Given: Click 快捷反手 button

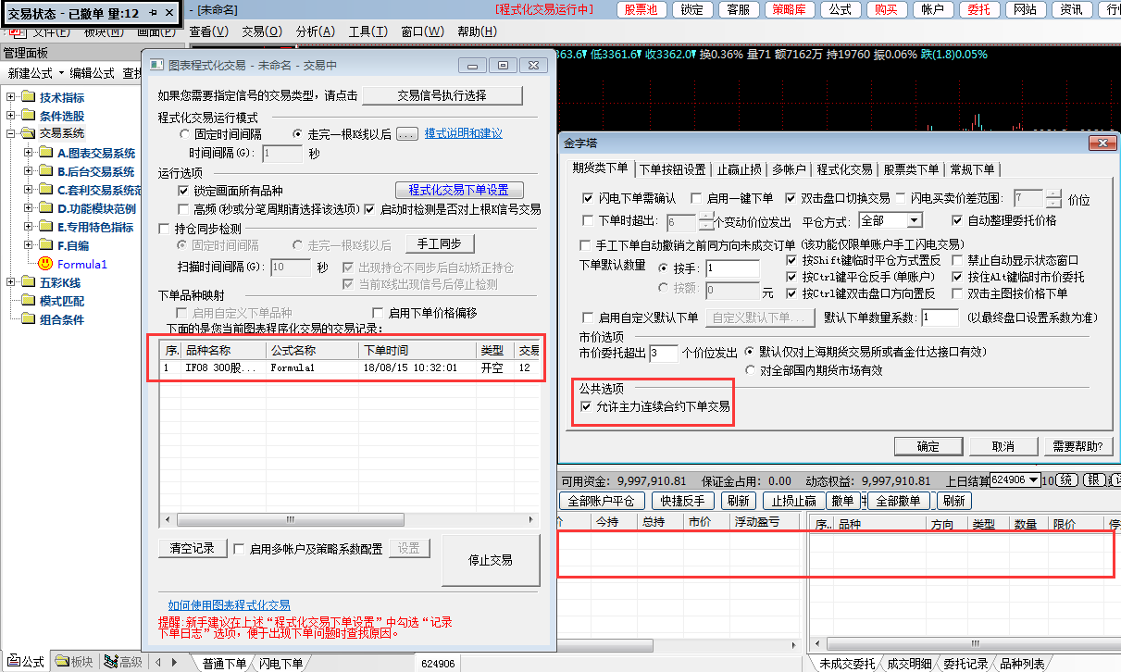Looking at the screenshot, I should (x=683, y=501).
